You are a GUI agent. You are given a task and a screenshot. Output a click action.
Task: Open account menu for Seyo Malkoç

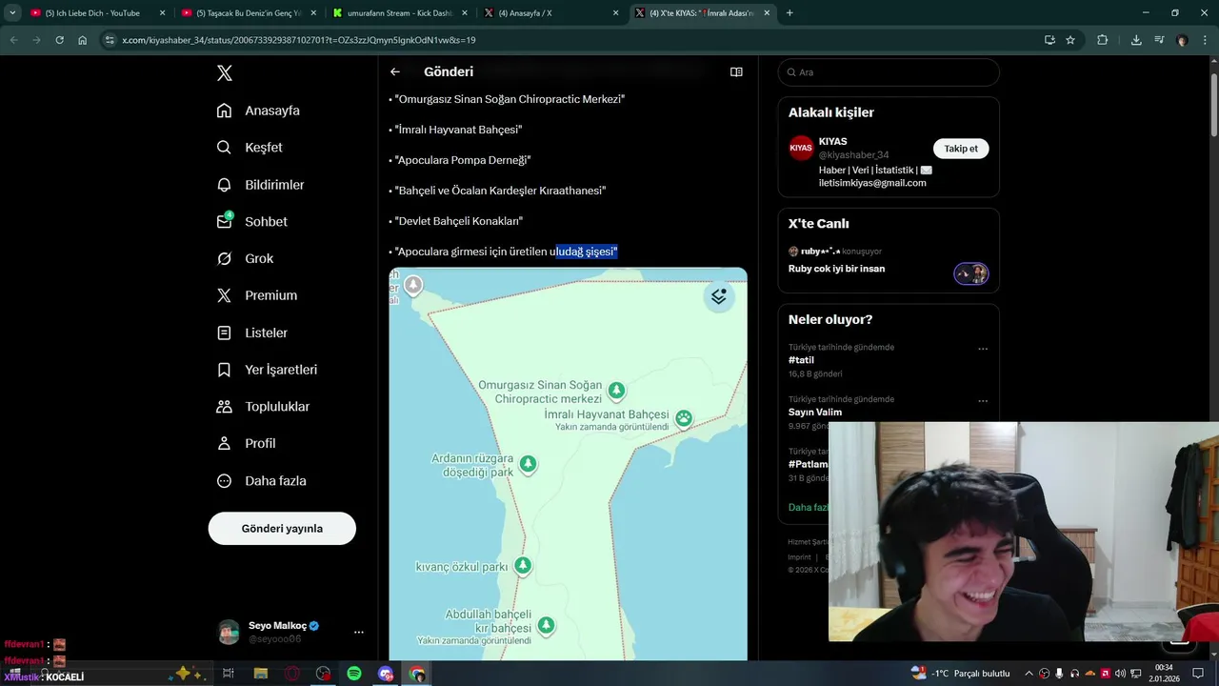pyautogui.click(x=359, y=632)
